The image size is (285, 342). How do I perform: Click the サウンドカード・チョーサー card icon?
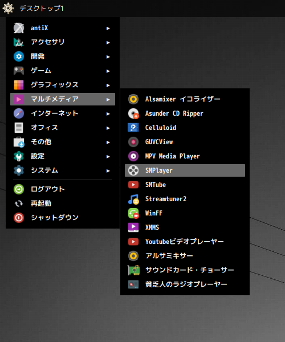point(133,270)
